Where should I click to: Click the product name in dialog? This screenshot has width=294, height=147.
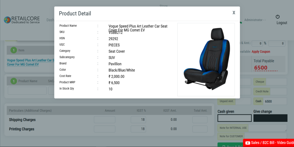click(138, 28)
